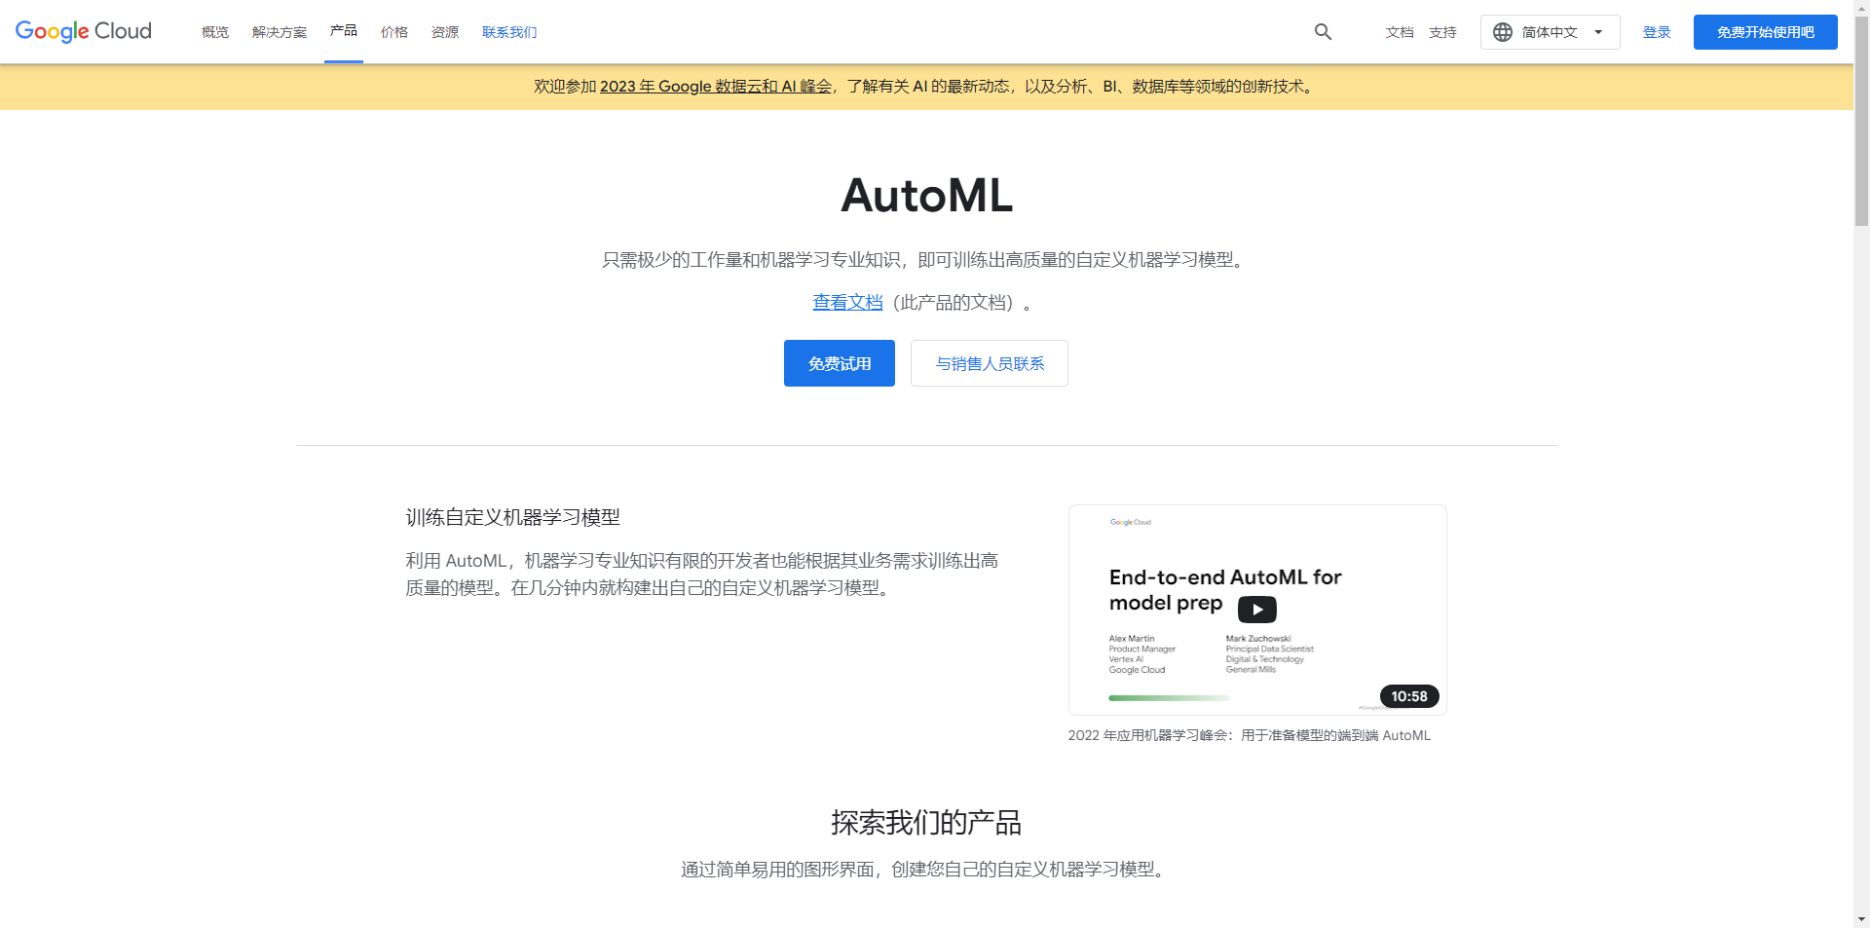Click the 免费开始使用吧 button
The height and width of the screenshot is (928, 1870).
(1766, 32)
